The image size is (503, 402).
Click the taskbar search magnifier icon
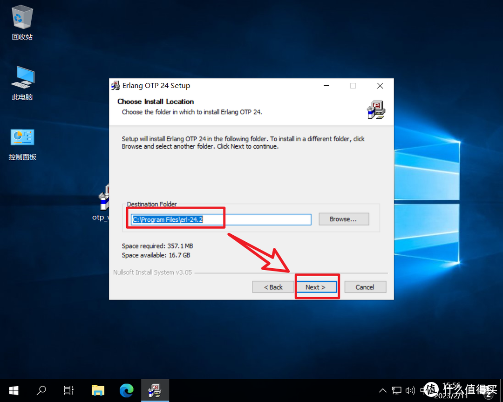click(41, 390)
